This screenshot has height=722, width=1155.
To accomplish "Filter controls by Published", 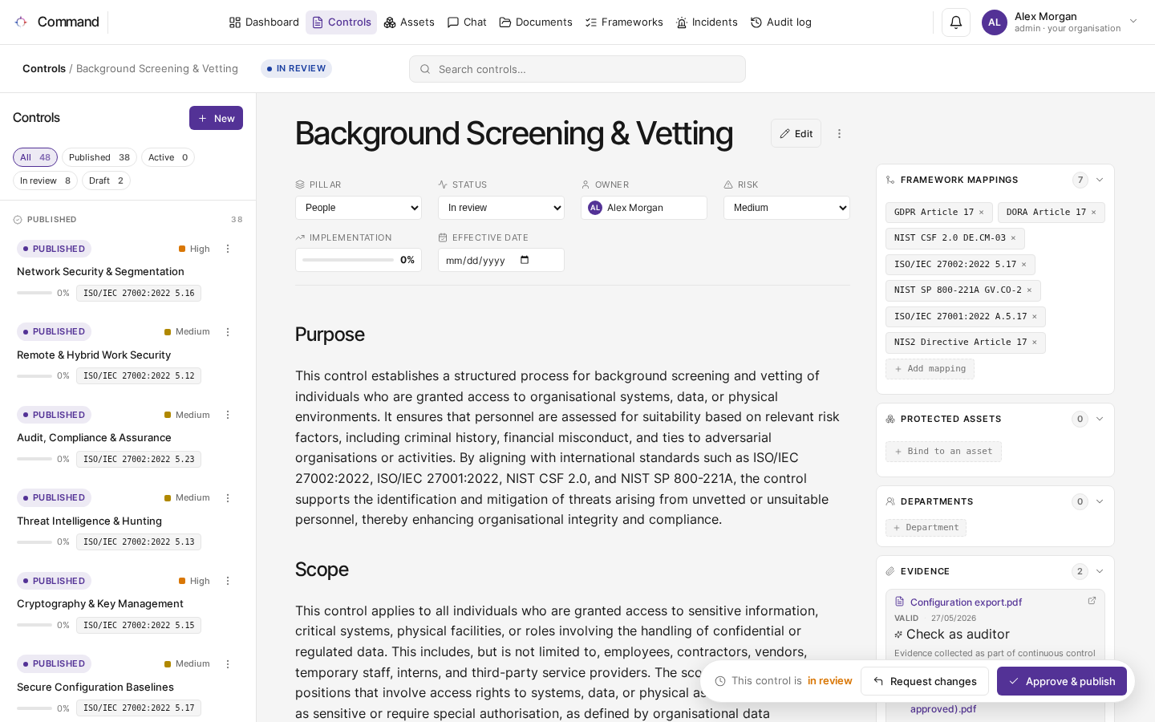I will [x=99, y=157].
